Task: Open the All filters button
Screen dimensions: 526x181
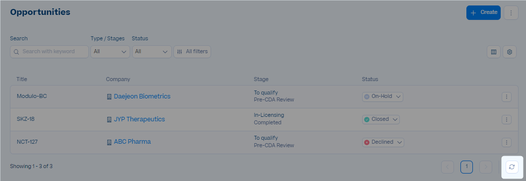Action: click(192, 52)
